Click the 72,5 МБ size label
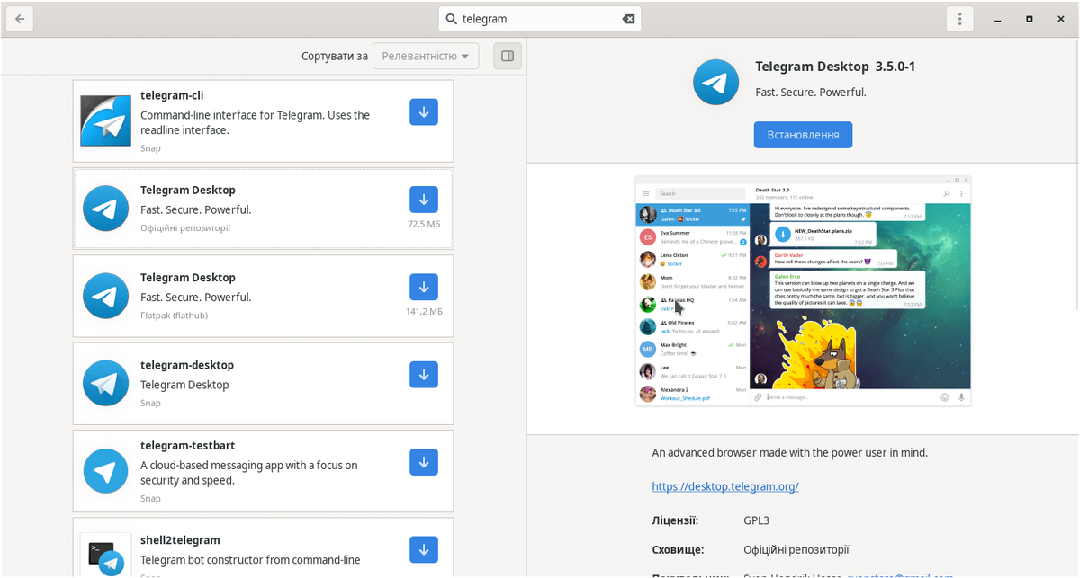The height and width of the screenshot is (578, 1080). (424, 224)
